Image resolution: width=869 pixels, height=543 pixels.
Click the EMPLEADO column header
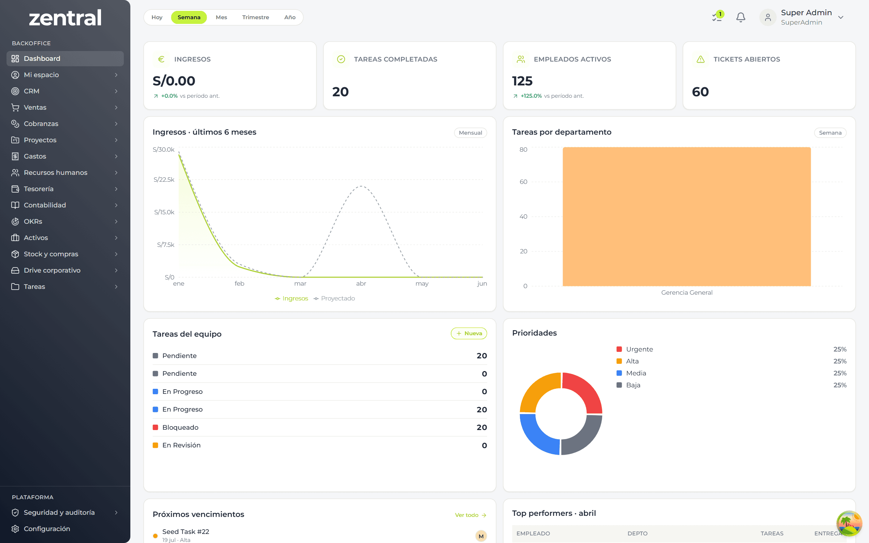(x=533, y=534)
